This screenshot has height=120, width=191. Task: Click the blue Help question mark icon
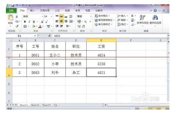point(155,10)
